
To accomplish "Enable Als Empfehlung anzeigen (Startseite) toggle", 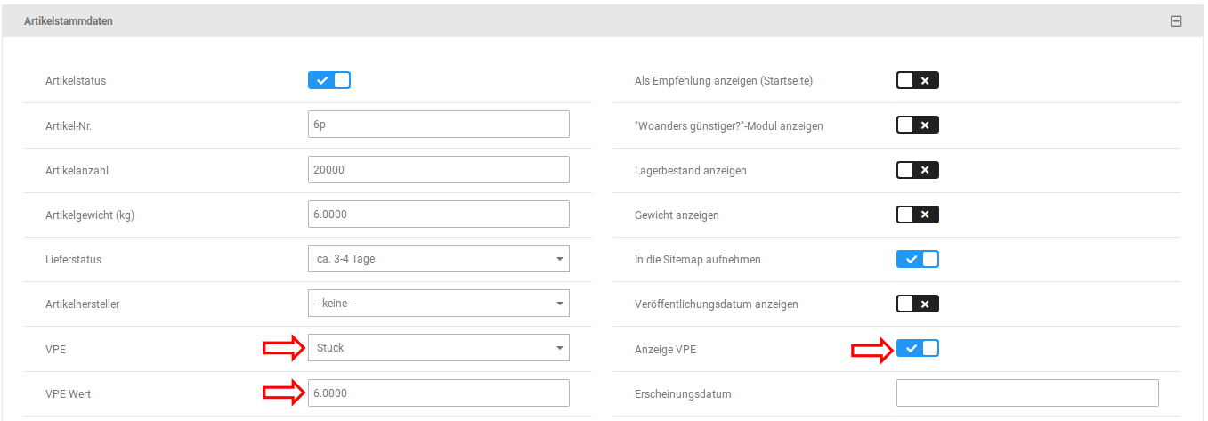I will (x=917, y=81).
